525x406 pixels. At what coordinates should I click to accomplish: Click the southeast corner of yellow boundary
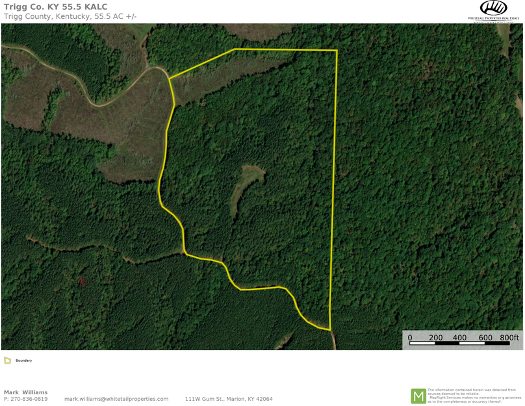tap(331, 330)
